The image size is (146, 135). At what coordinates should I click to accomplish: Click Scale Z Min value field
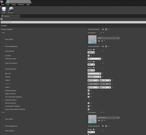coord(93,87)
